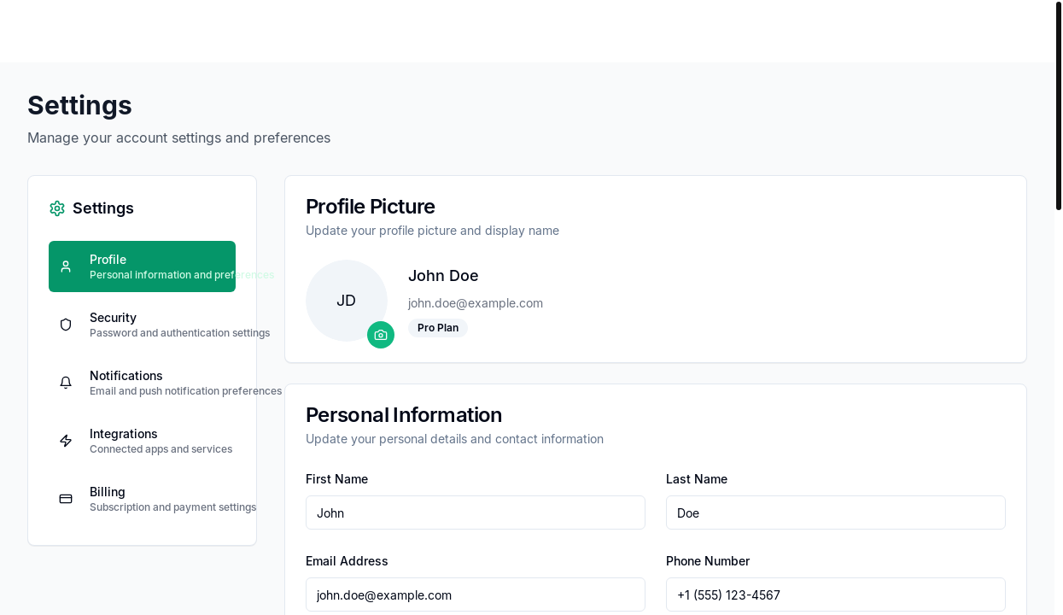This screenshot has width=1063, height=615.
Task: Click the gear icon beside Settings heading
Action: tap(57, 208)
